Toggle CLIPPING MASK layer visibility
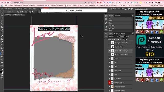This screenshot has height=92, width=164. [x=109, y=83]
